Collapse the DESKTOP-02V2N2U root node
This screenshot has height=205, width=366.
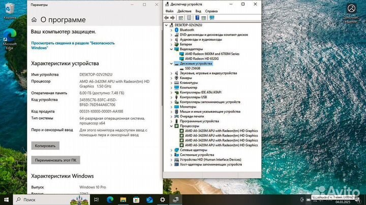pos(166,25)
